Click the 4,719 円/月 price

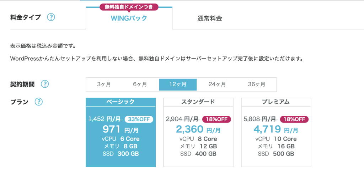pos(276,129)
